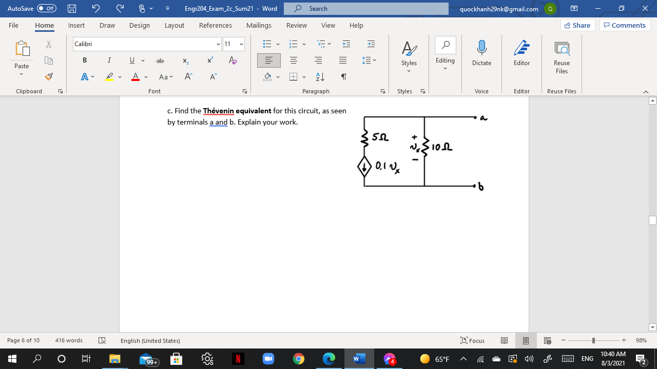The width and height of the screenshot is (657, 369).
Task: Expand the line spacing options
Action: 369,60
